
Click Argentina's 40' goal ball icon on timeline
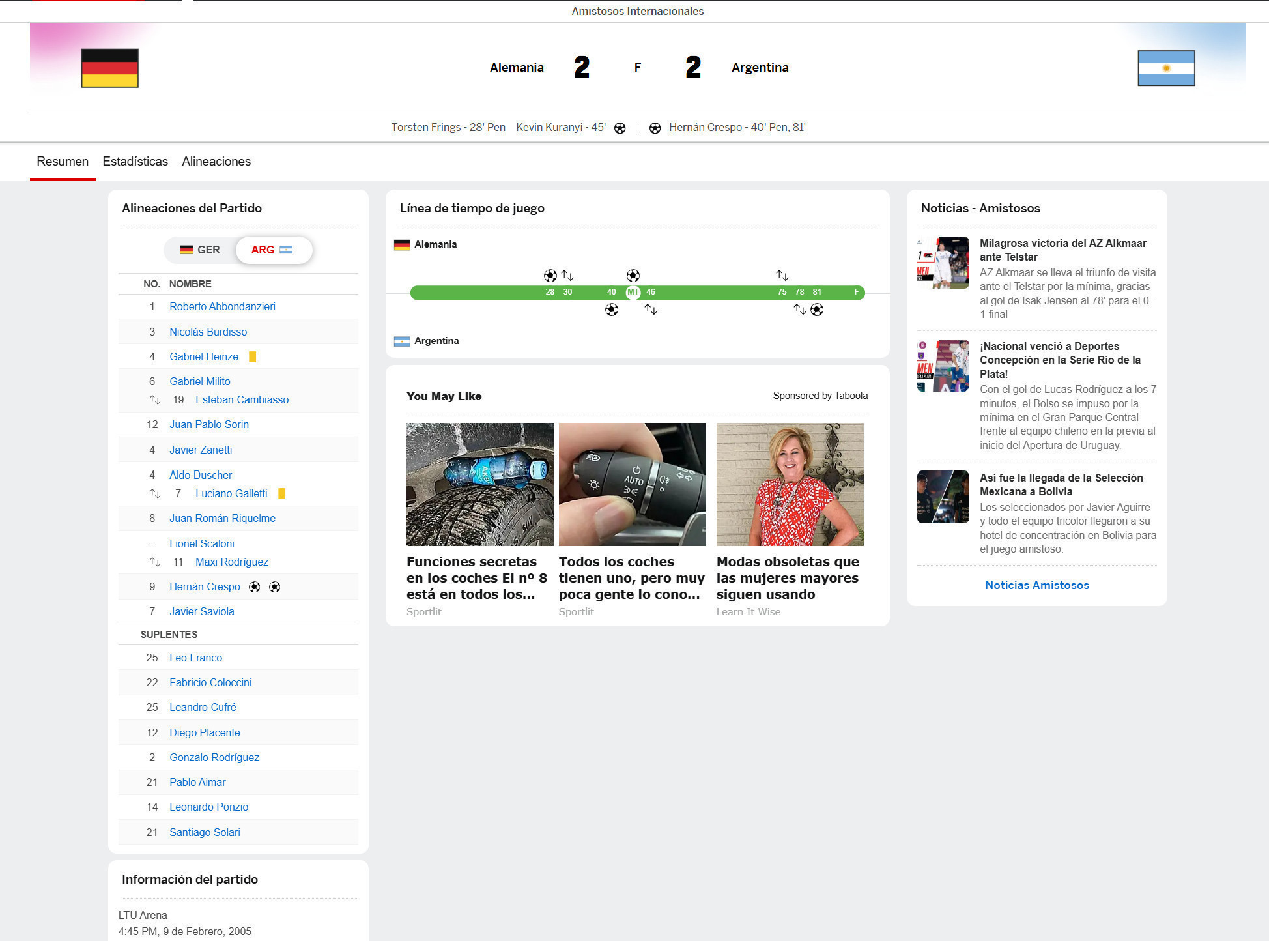tap(611, 310)
